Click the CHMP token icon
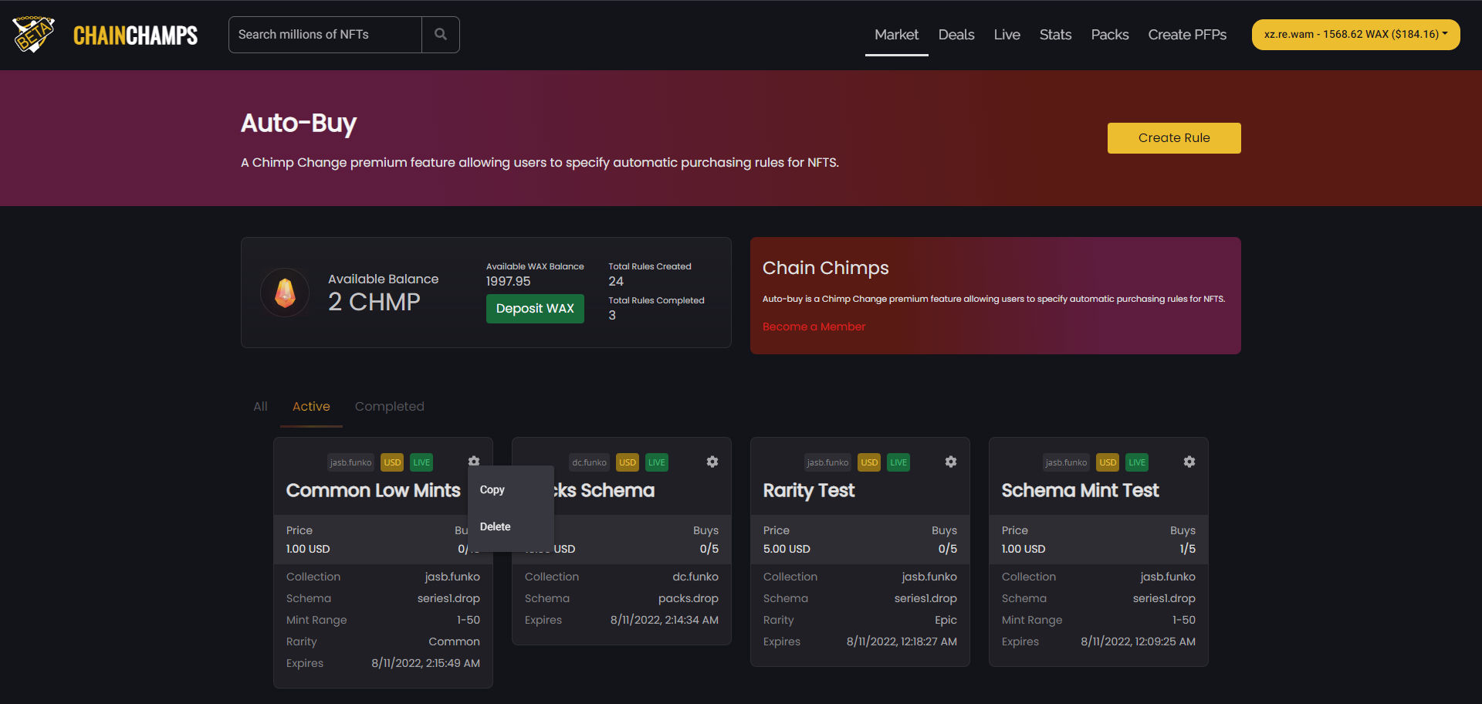 pyautogui.click(x=285, y=293)
